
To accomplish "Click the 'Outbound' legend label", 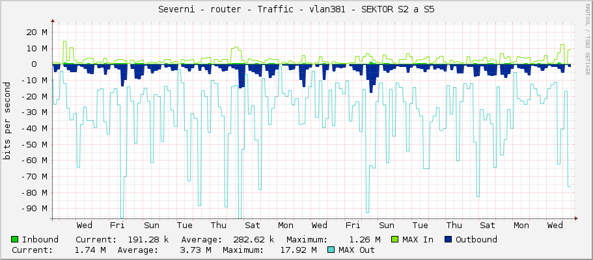I will point(476,239).
